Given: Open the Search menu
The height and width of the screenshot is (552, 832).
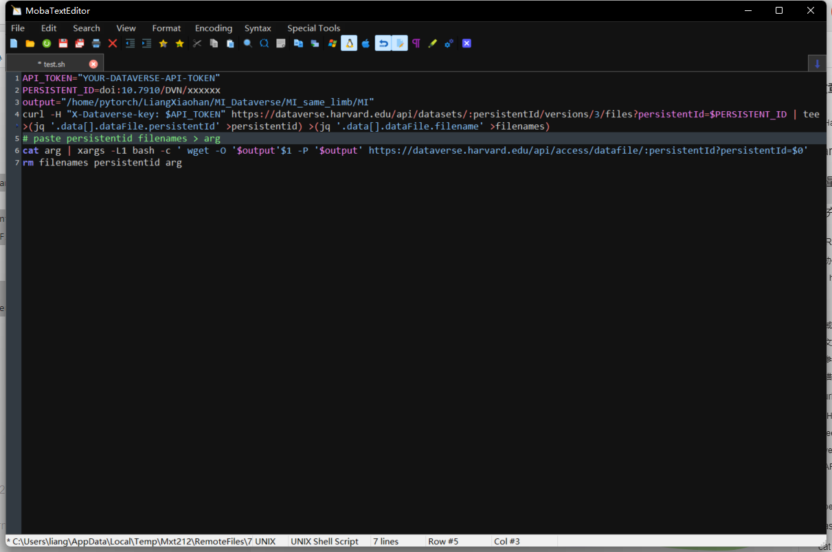Looking at the screenshot, I should (x=87, y=28).
